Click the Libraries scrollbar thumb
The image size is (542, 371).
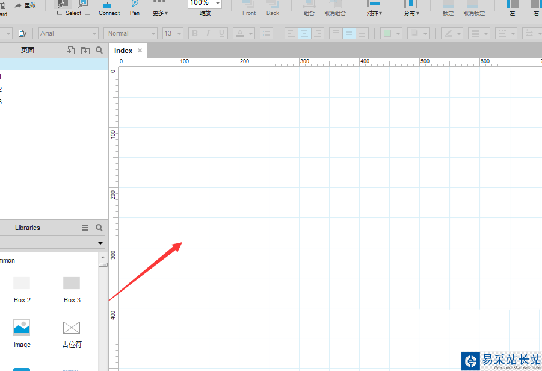[x=103, y=265]
